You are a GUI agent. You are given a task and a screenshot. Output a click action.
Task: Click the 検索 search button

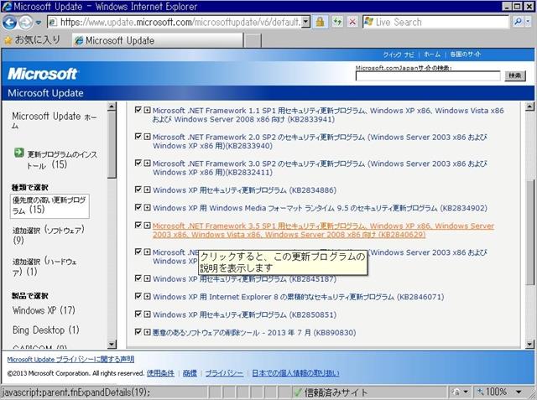click(x=514, y=75)
